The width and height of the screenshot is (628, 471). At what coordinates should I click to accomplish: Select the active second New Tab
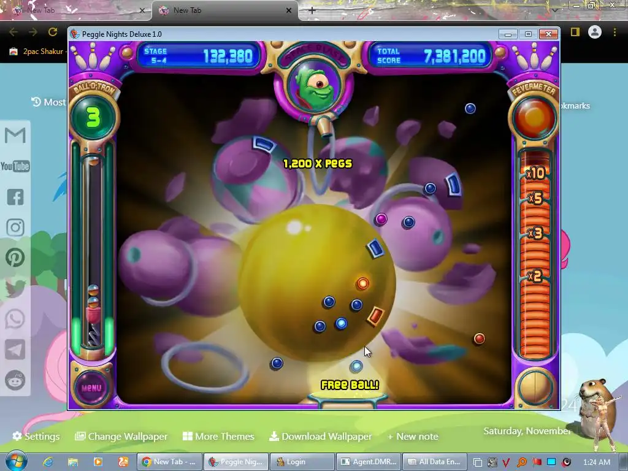point(224,10)
